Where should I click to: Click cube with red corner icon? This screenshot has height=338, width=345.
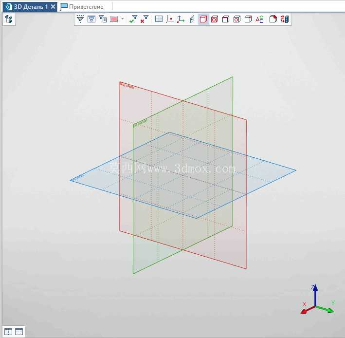click(x=273, y=19)
